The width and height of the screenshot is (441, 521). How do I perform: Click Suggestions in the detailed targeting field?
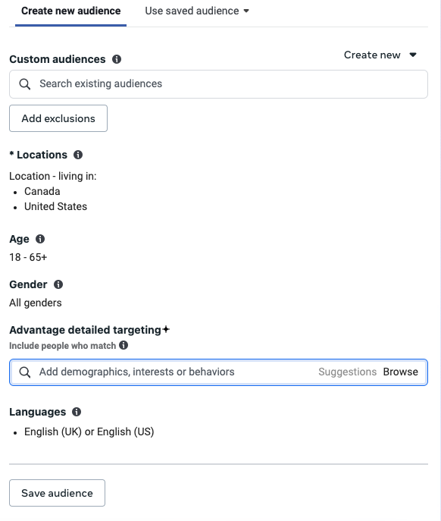pos(347,372)
